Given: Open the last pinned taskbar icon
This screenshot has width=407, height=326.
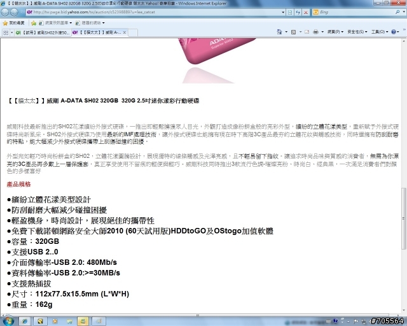Looking at the screenshot, I should 99,322.
